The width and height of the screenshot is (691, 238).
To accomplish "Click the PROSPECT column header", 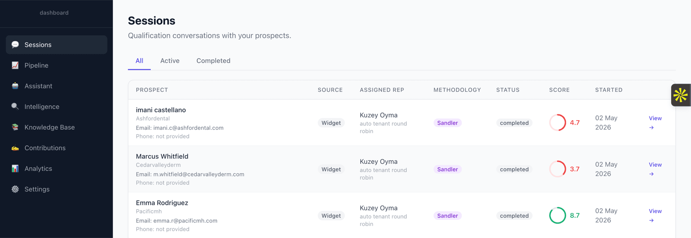I will point(152,90).
